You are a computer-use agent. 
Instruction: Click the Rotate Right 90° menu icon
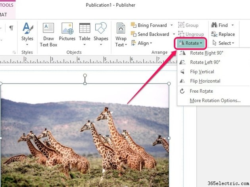click(183, 53)
